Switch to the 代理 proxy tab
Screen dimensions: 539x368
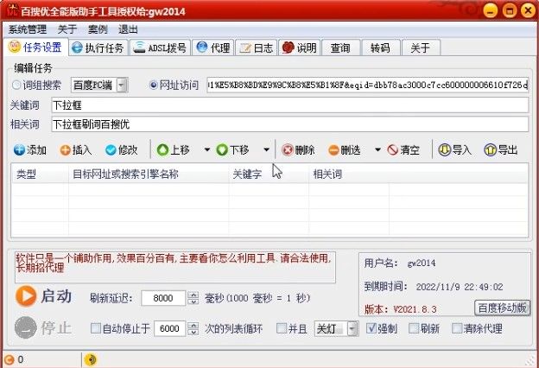pyautogui.click(x=213, y=48)
